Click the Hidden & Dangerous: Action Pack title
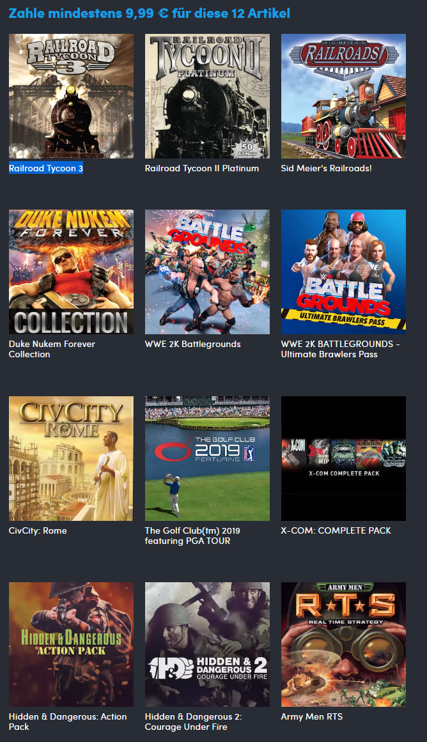Image resolution: width=427 pixels, height=742 pixels. [x=68, y=722]
